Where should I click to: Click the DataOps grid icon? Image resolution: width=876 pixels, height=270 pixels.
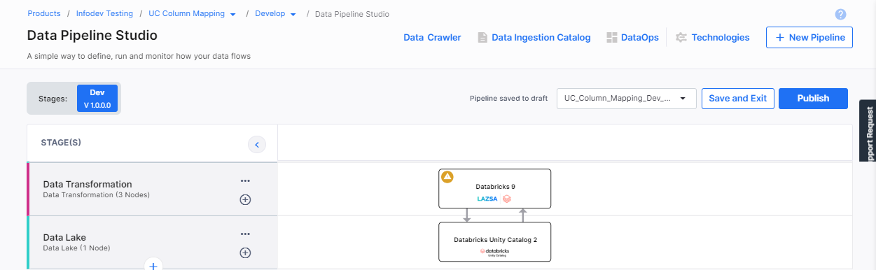[x=611, y=38]
